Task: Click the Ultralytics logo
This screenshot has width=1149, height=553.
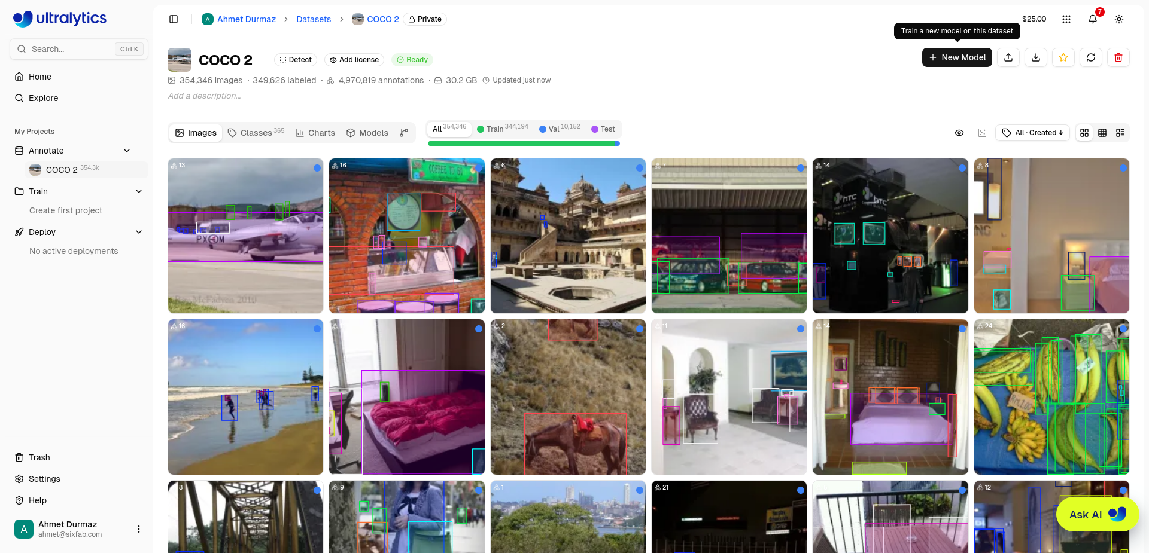Action: pos(60,19)
